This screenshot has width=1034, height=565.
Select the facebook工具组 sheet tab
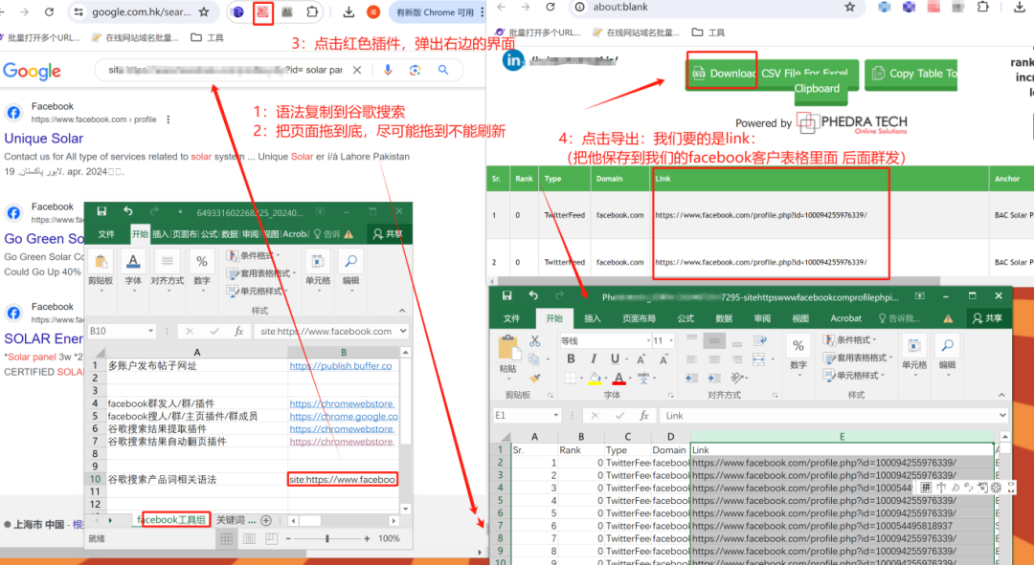tap(171, 519)
